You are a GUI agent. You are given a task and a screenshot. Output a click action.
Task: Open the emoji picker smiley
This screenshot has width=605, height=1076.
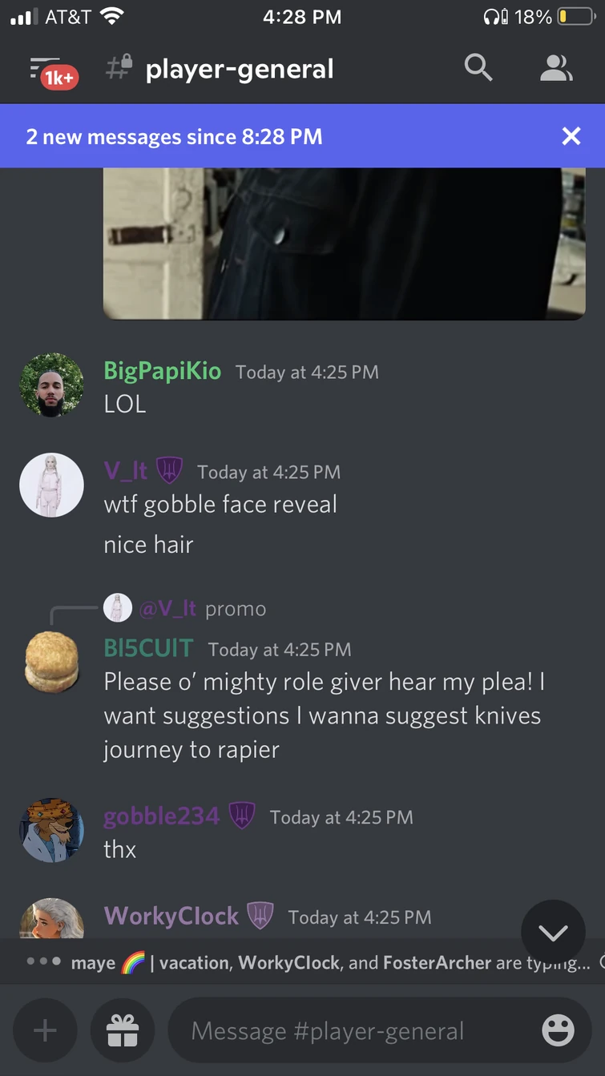pyautogui.click(x=558, y=1030)
